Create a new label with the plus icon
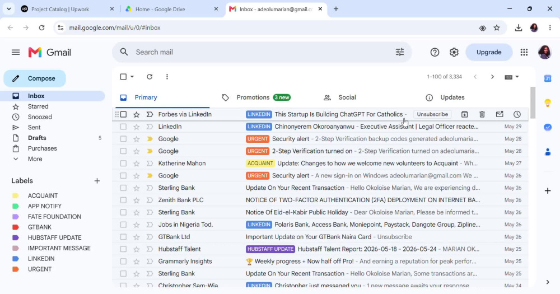This screenshot has width=560, height=294. [97, 181]
